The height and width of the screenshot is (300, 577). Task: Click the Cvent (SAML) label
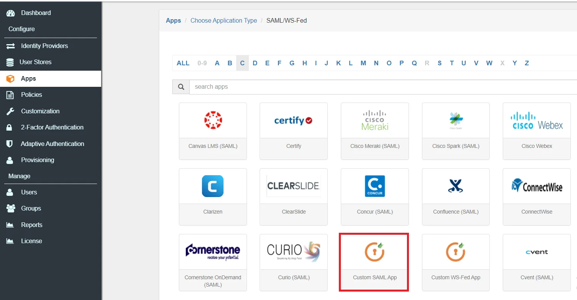pos(537,278)
